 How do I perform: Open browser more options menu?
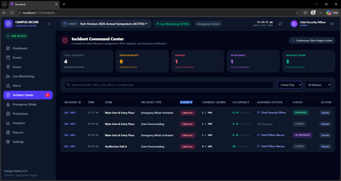click(321, 13)
